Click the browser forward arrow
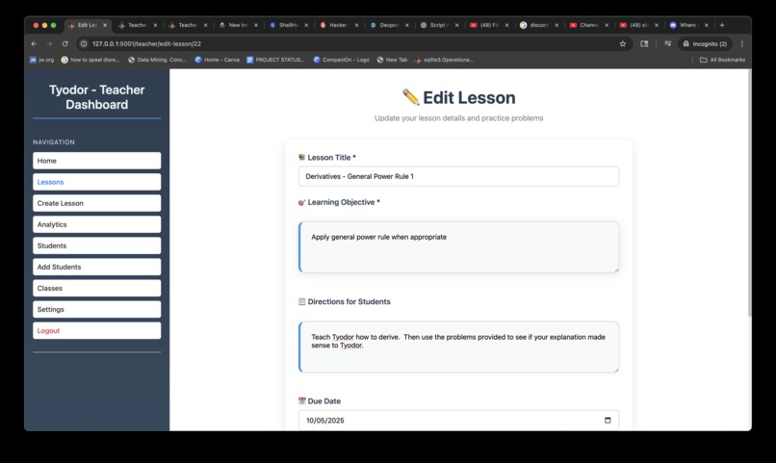The image size is (776, 463). point(49,43)
